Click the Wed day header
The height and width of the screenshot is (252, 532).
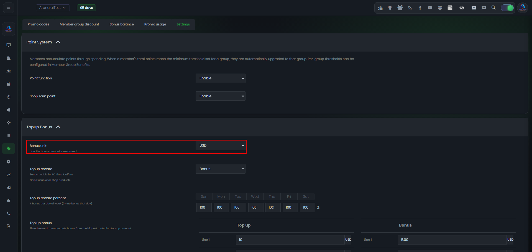tap(255, 197)
